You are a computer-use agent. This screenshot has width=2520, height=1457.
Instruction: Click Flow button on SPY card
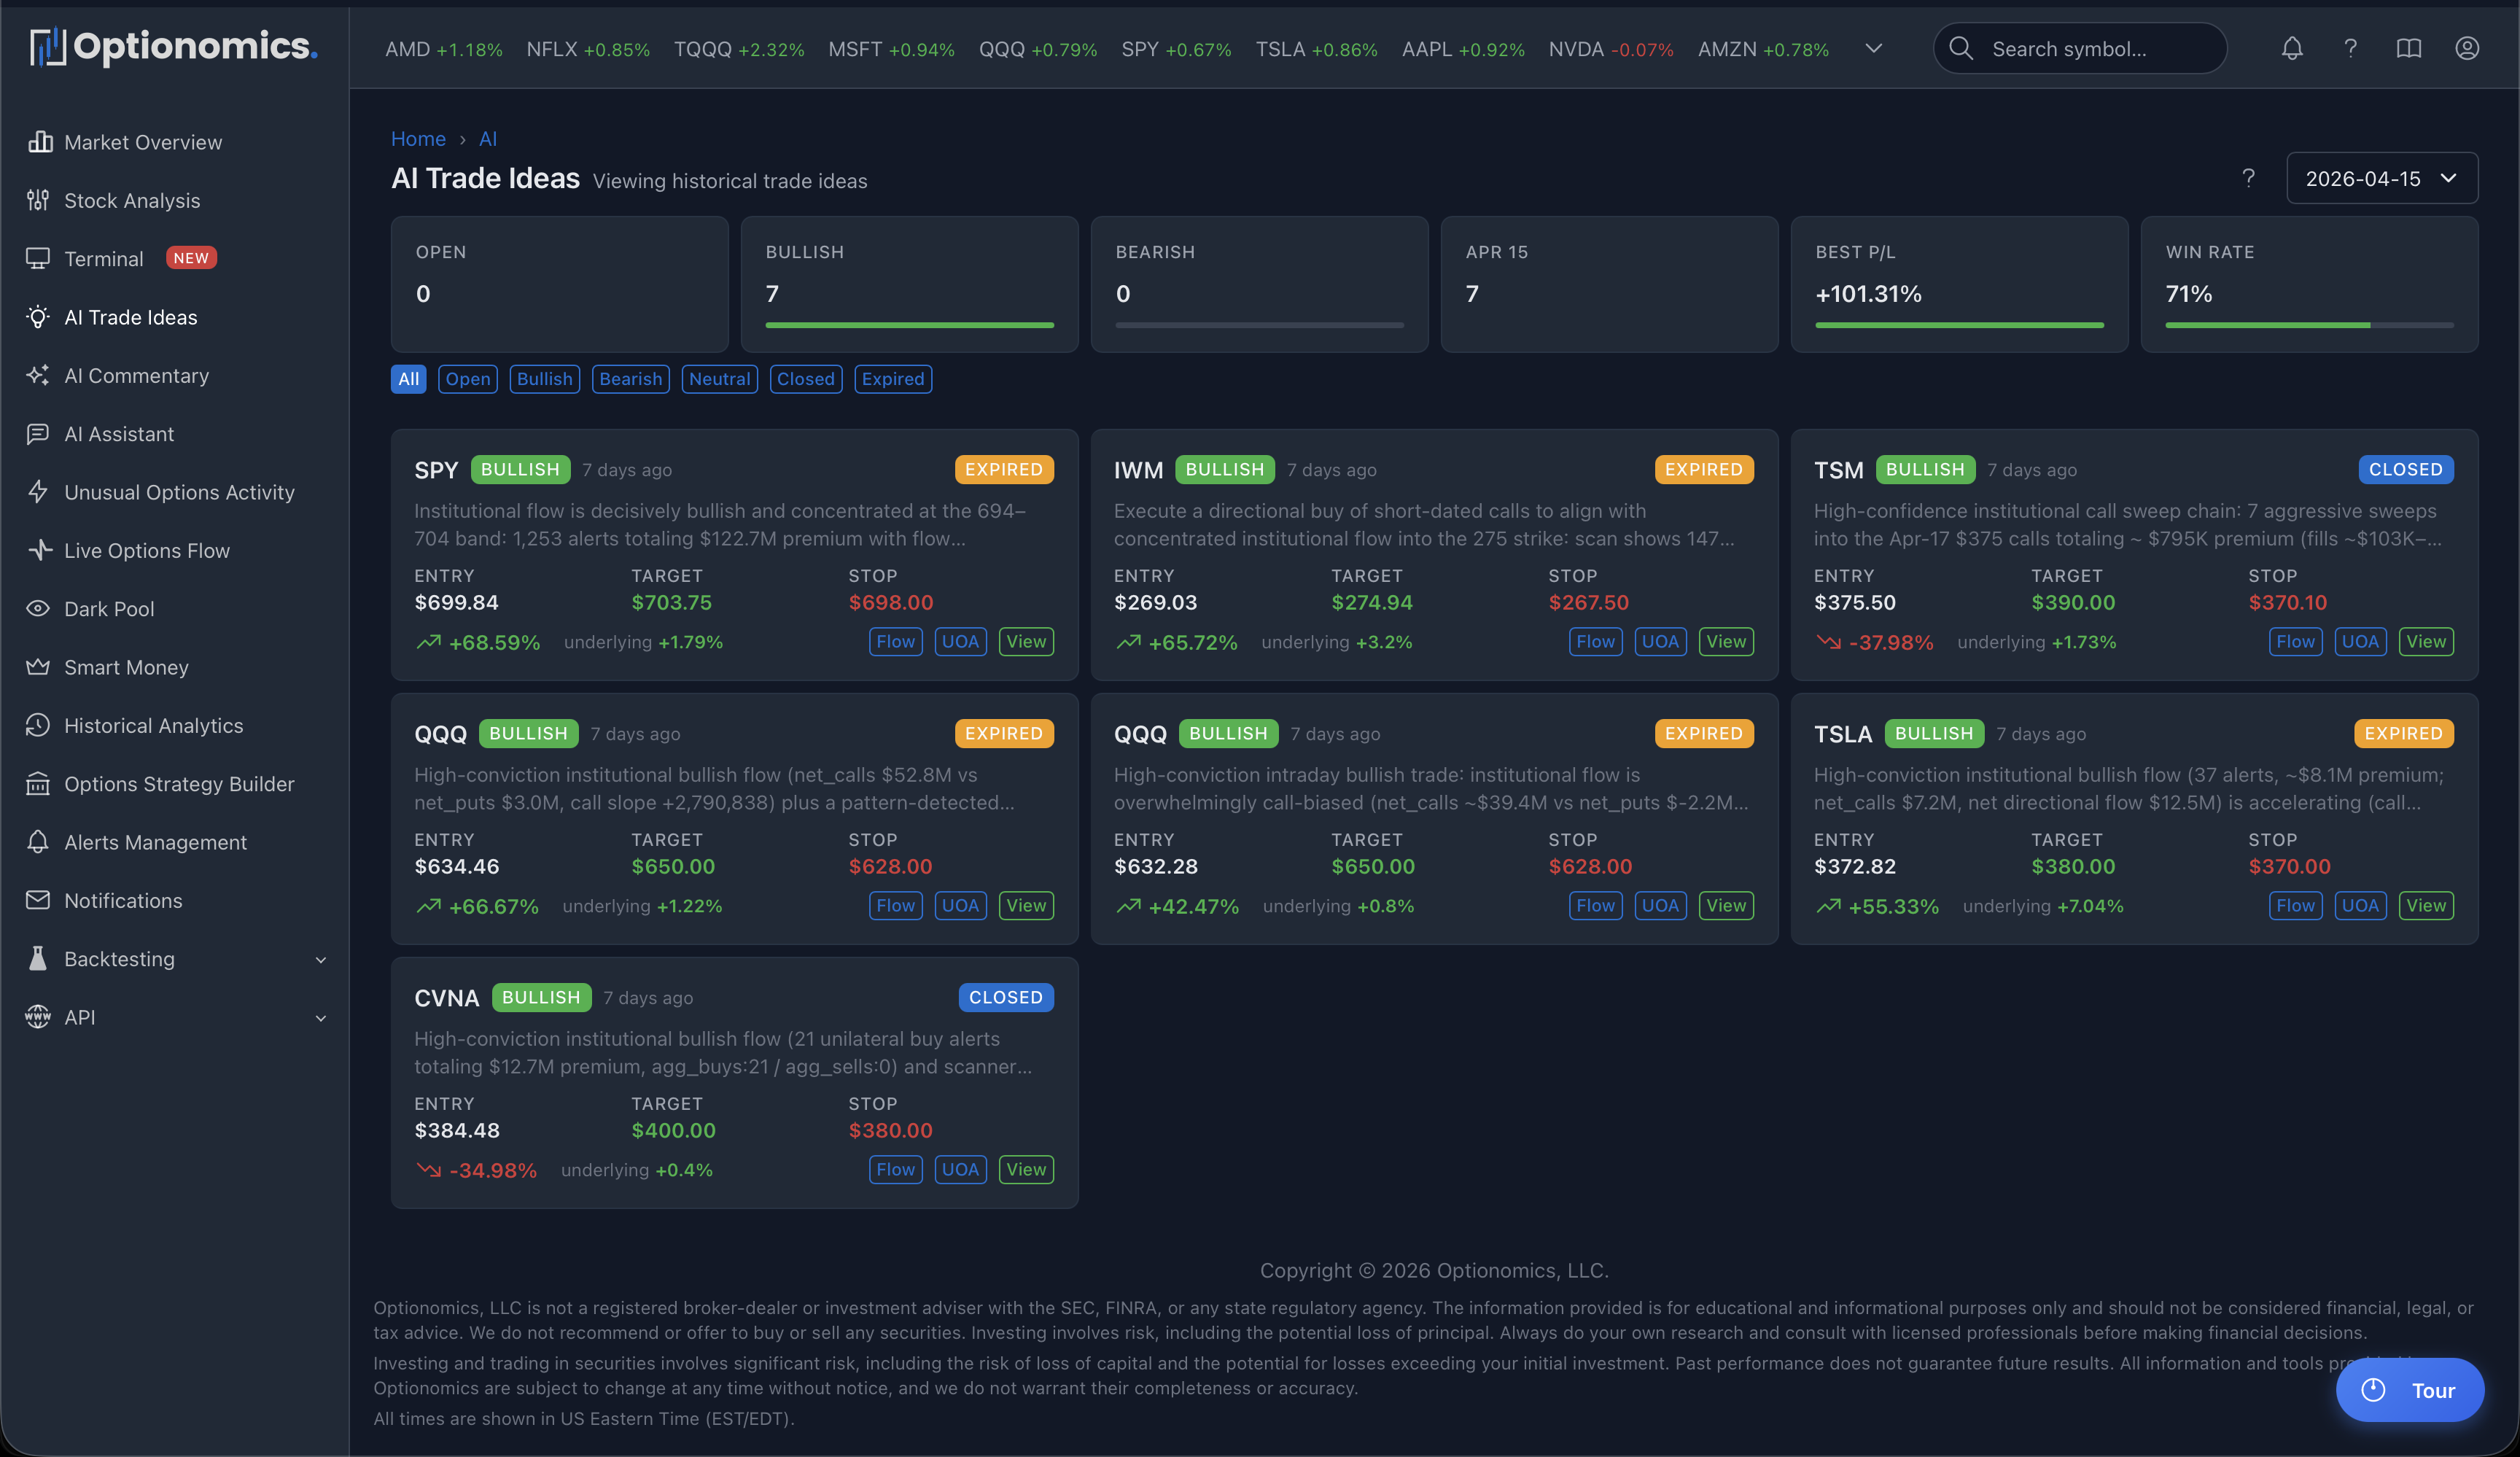point(895,642)
